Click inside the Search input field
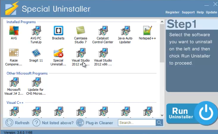218x134 pixels. click(x=137, y=123)
